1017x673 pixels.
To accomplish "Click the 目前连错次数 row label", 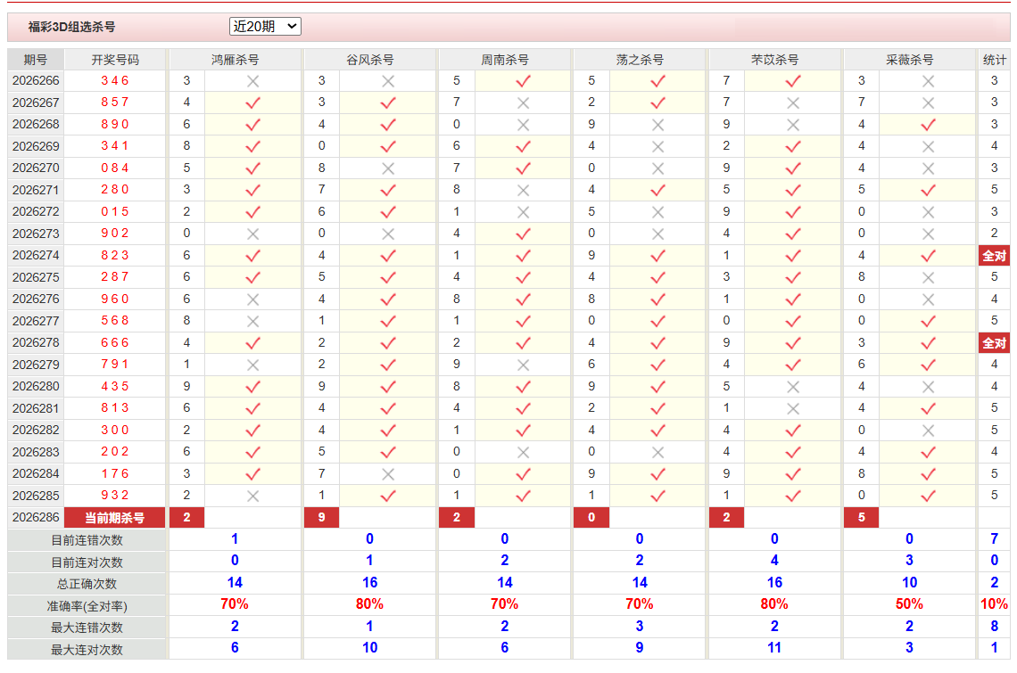I will pyautogui.click(x=87, y=539).
